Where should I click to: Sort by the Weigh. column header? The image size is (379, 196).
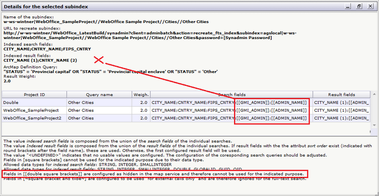click(141, 95)
